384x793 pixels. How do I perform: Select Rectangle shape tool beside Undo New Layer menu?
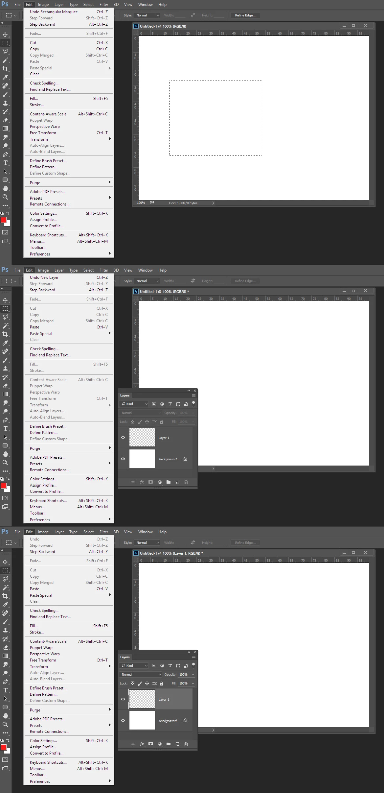click(5, 445)
